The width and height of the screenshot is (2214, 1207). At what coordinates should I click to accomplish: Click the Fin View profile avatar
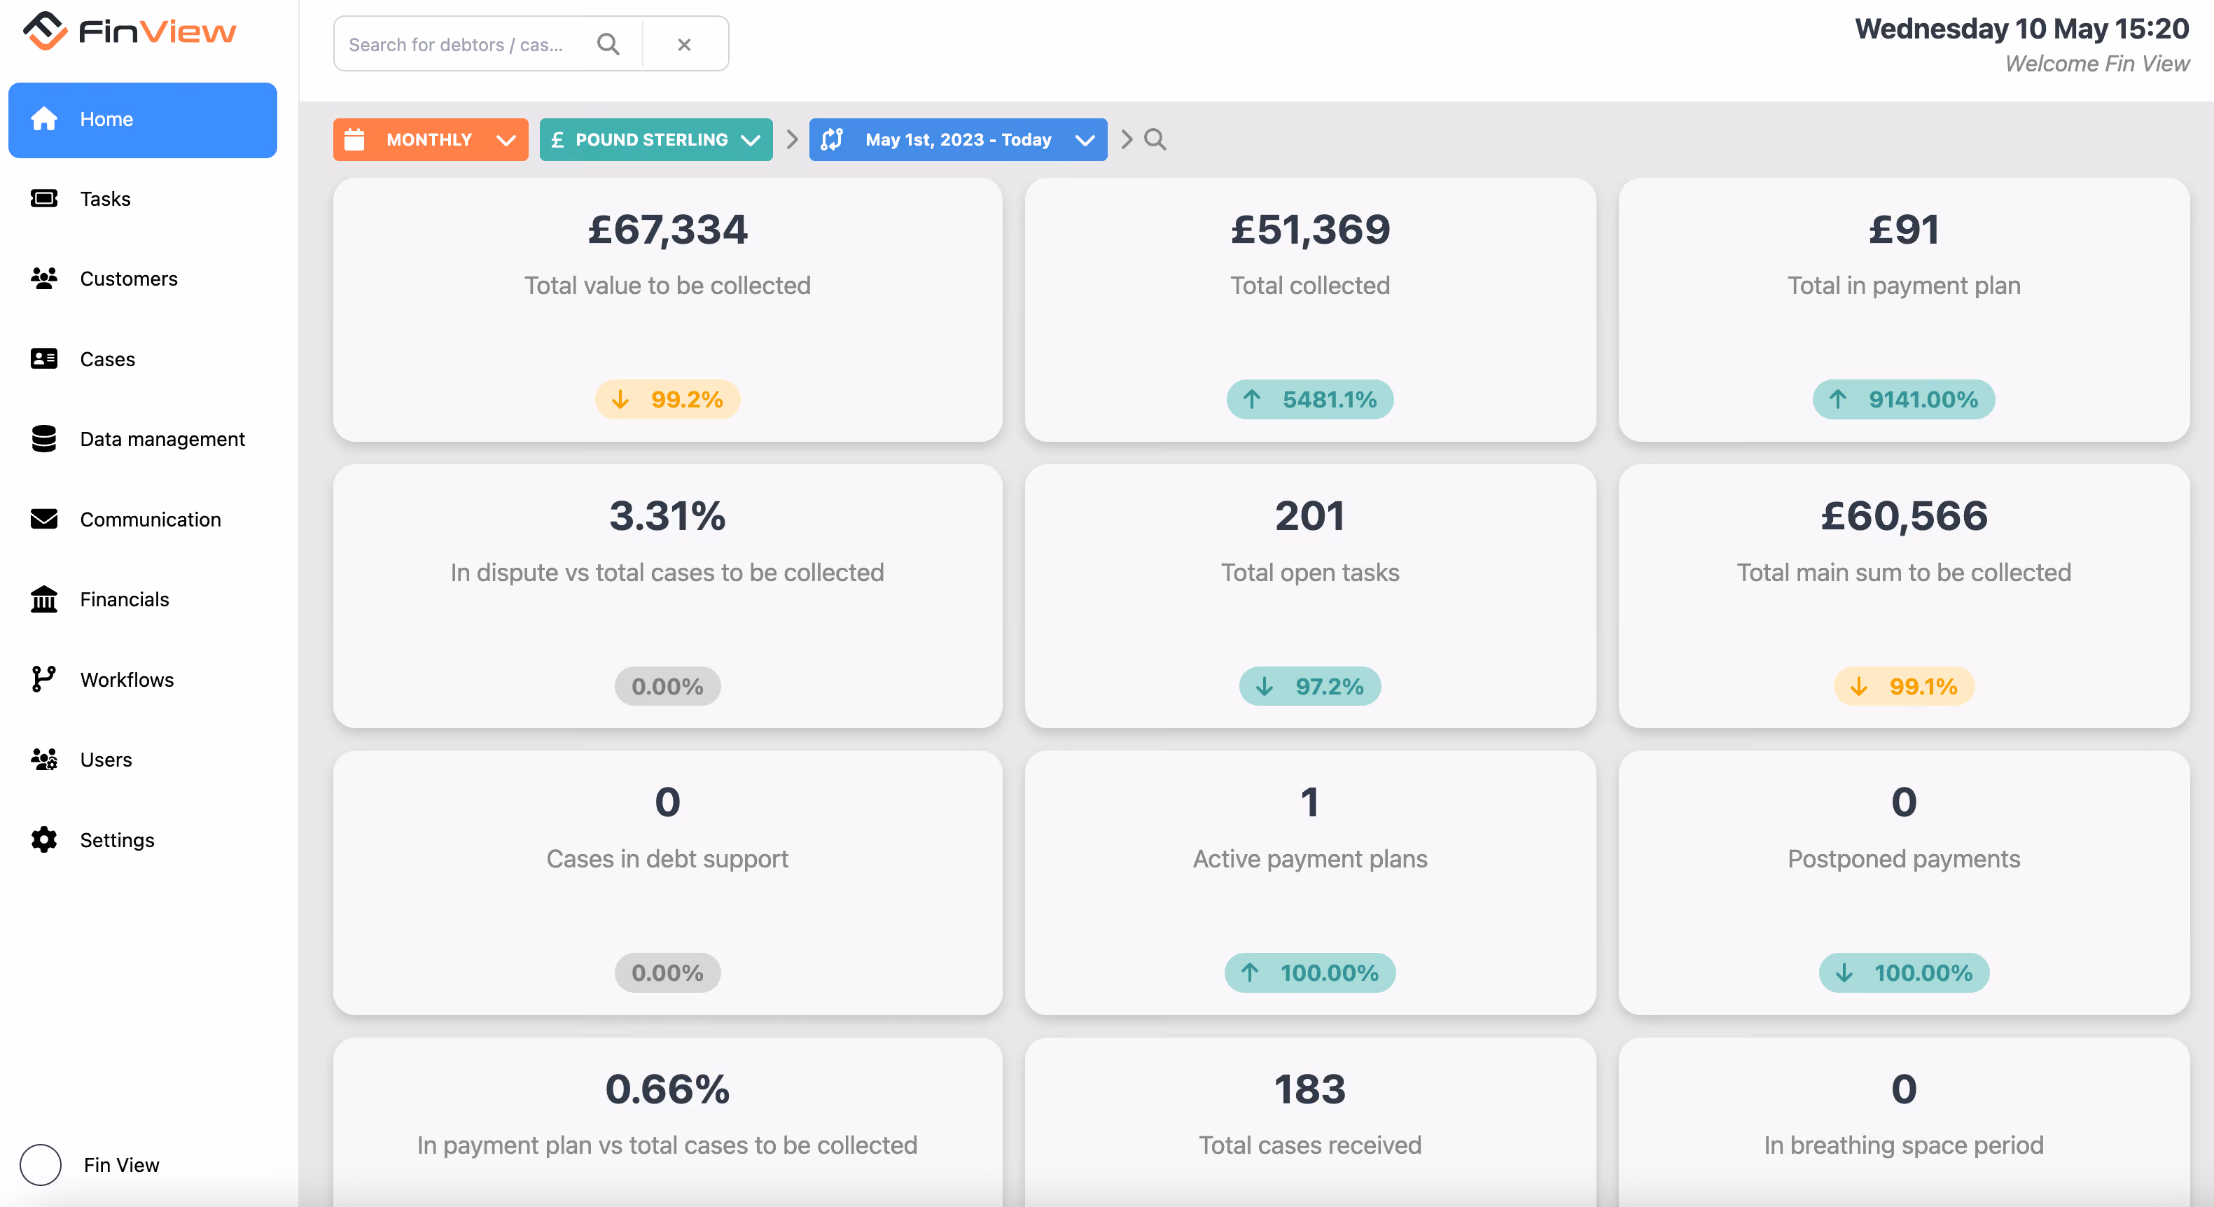pos(41,1165)
